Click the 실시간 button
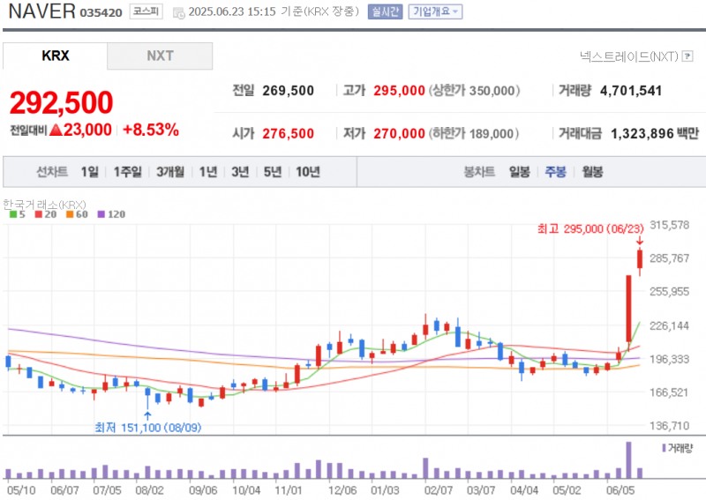 [x=385, y=11]
